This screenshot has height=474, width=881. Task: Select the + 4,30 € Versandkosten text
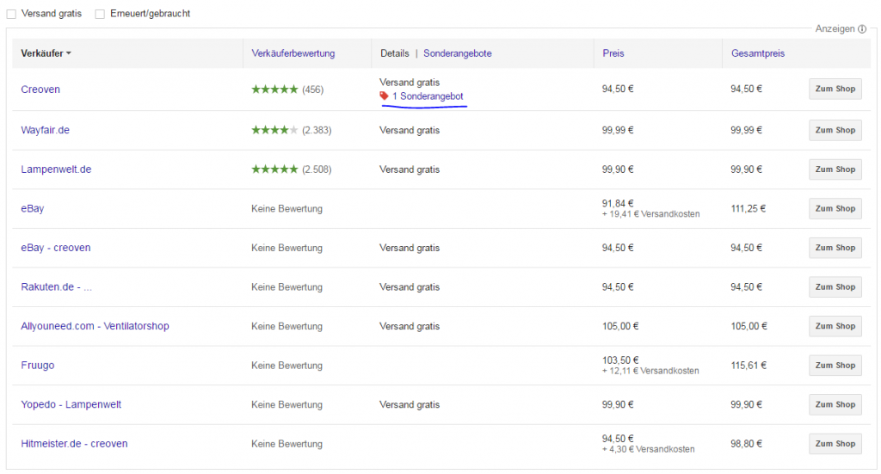[x=649, y=449]
